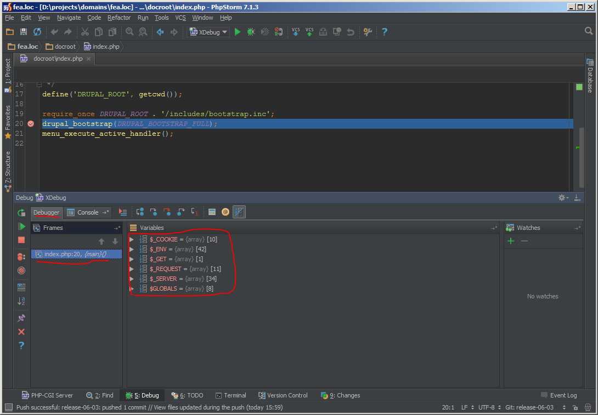This screenshot has width=598, height=415.
Task: Open Find with magnifier toolbar icon
Action: [129, 32]
